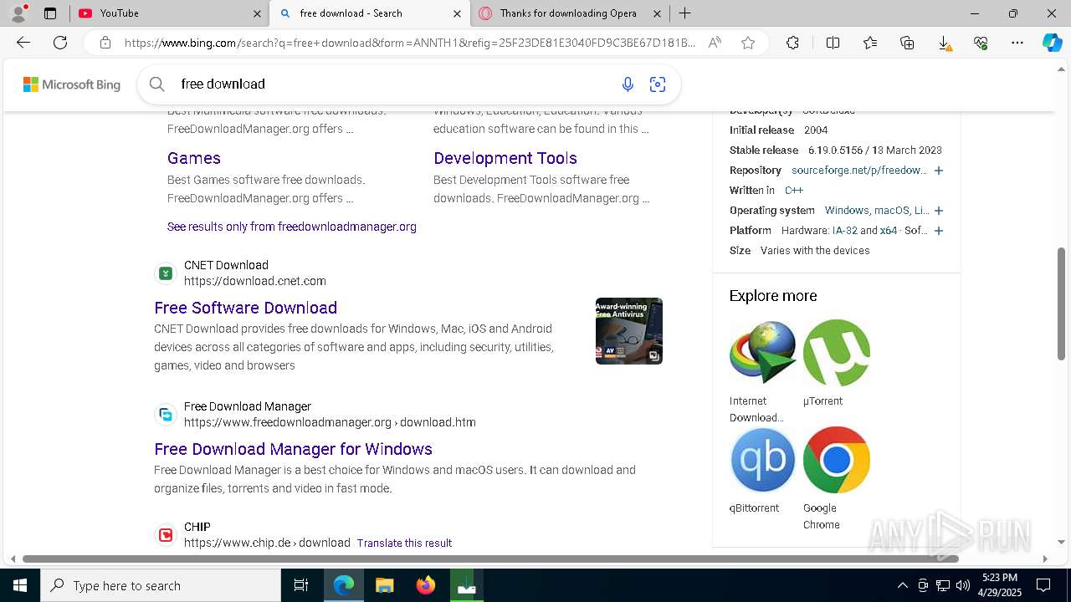
Task: Open the volume control tray icon
Action: click(963, 585)
